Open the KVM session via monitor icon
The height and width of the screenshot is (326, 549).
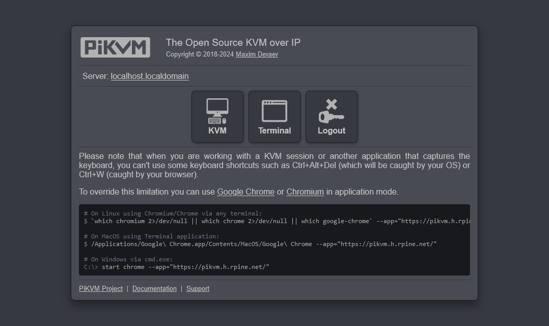(x=217, y=117)
